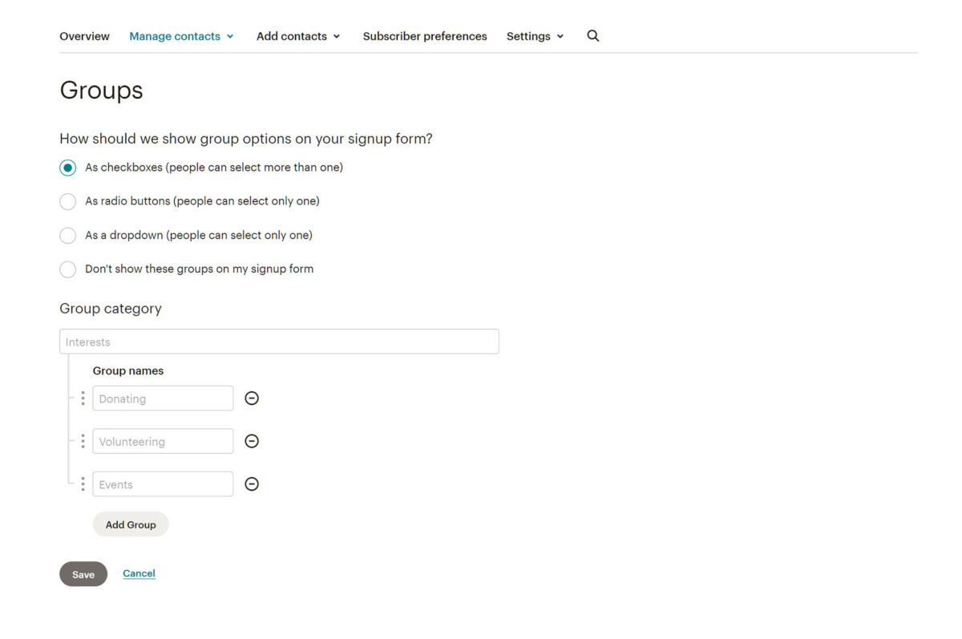Click the drag handle next to Donating

[83, 398]
